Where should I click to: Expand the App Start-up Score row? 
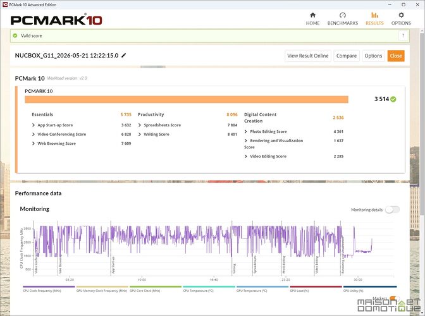pos(82,125)
